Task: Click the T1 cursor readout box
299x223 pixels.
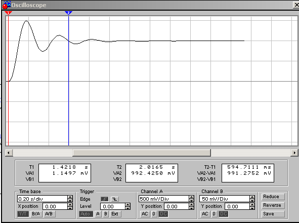Action: click(65, 173)
